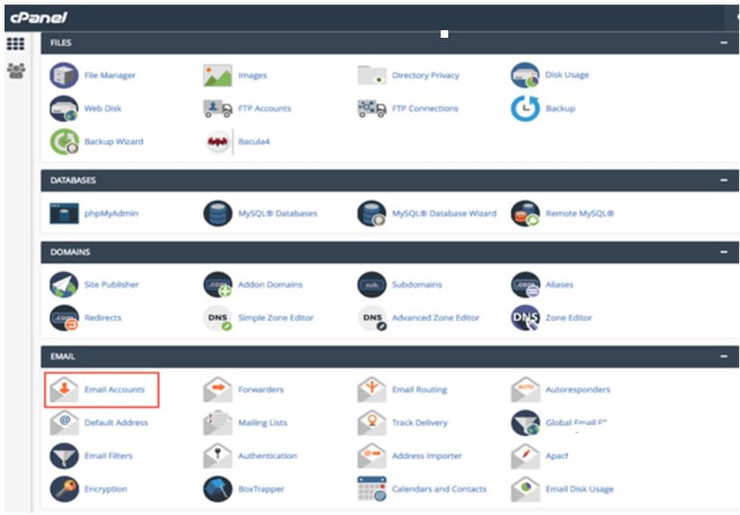This screenshot has width=740, height=515.
Task: Open Advanced Zone Editor DNS icon
Action: pos(372,318)
